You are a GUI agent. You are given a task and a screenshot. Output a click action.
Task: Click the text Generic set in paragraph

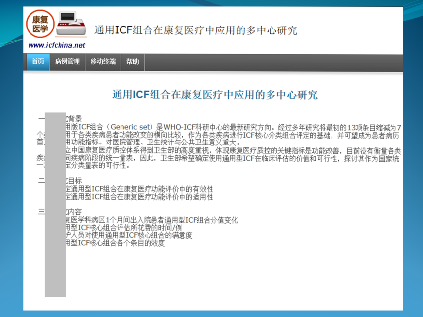point(130,127)
